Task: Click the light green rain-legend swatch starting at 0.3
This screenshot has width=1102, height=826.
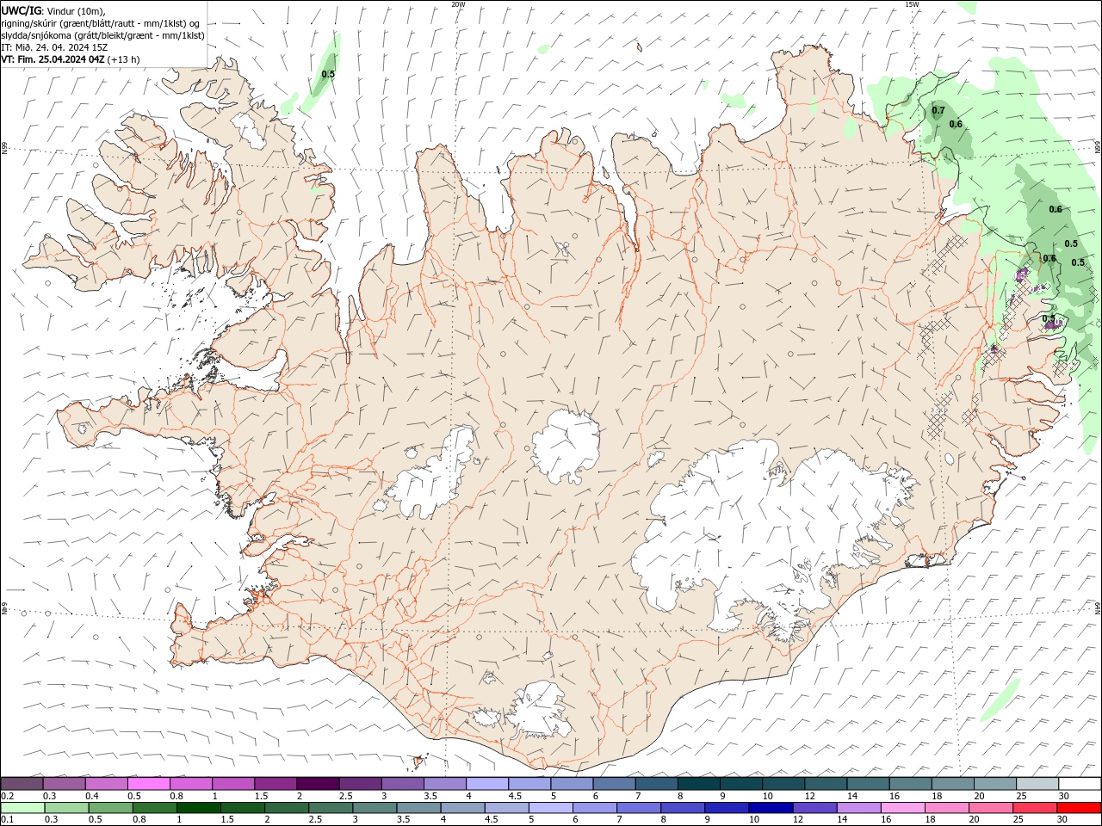Action: pos(67,808)
